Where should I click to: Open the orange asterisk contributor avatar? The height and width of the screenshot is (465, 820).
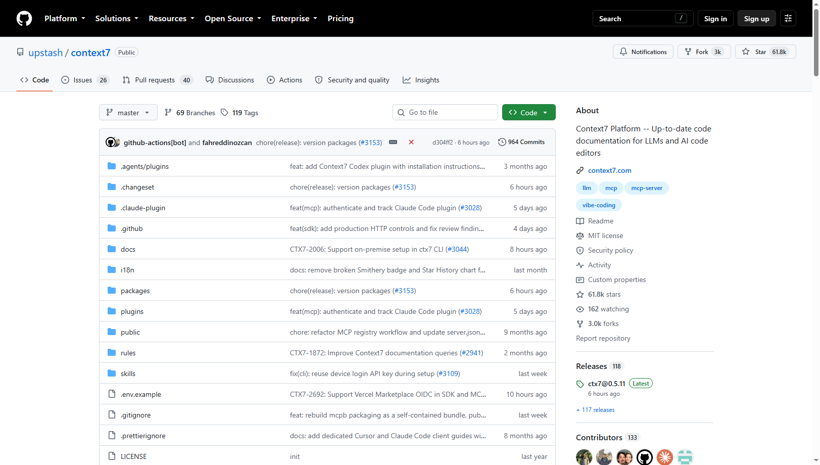(x=665, y=457)
